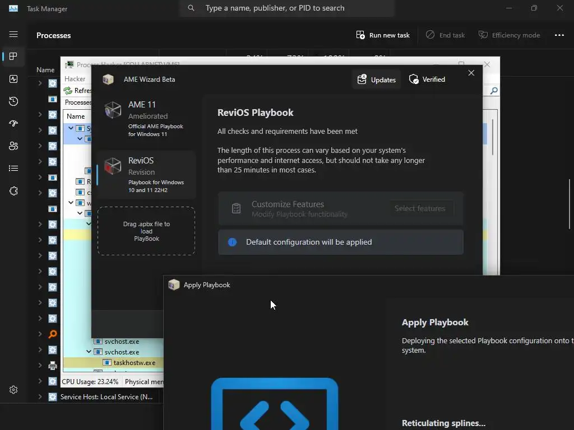Open Updates in AME Wizard
Viewport: 574px width, 430px height.
tap(377, 80)
